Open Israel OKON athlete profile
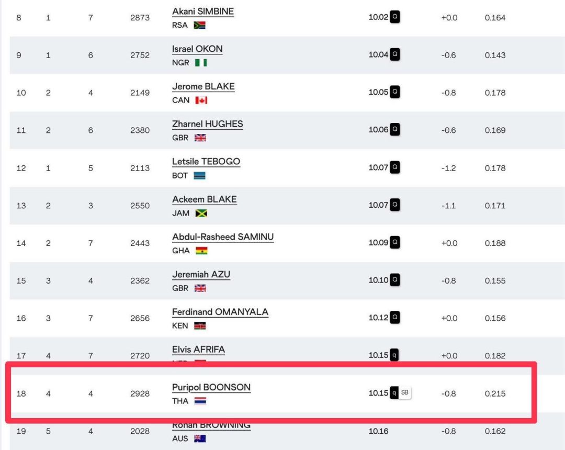565x450 pixels. pyautogui.click(x=197, y=49)
